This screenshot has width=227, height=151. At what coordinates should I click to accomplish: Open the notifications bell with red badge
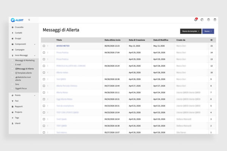(196, 20)
